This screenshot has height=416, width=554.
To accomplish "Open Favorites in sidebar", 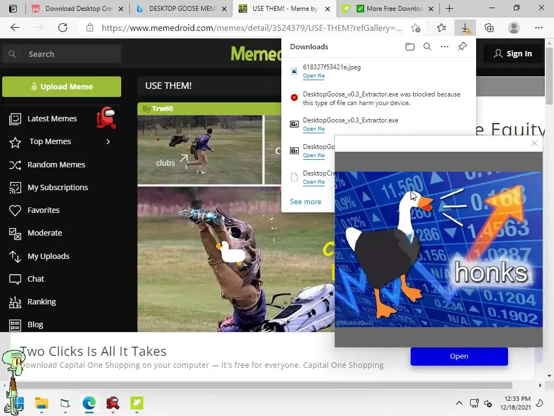I will [x=43, y=210].
